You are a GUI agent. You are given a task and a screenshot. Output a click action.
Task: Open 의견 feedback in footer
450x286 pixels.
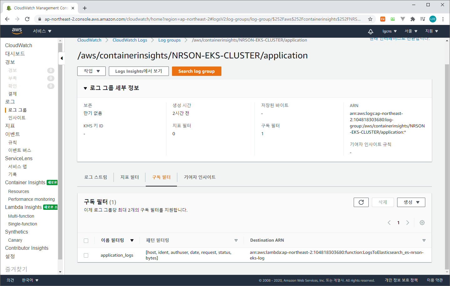(x=10, y=280)
